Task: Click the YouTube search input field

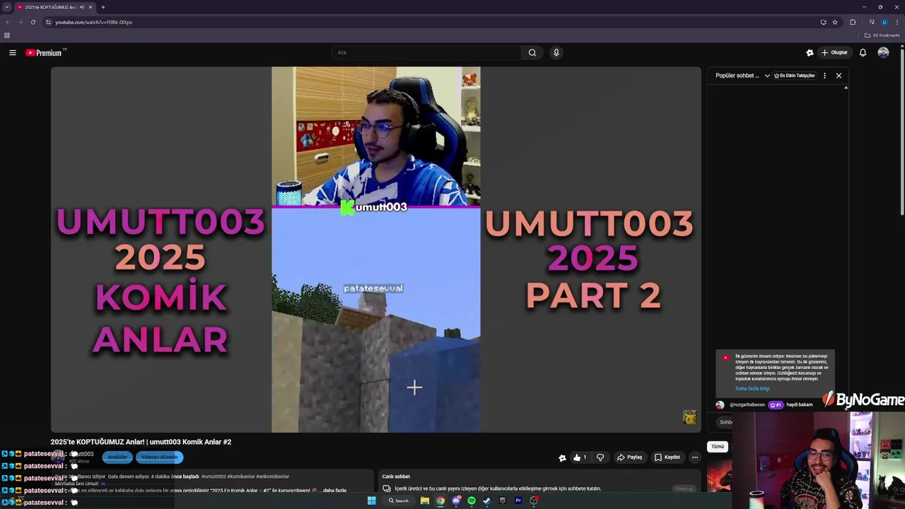Action: [427, 52]
